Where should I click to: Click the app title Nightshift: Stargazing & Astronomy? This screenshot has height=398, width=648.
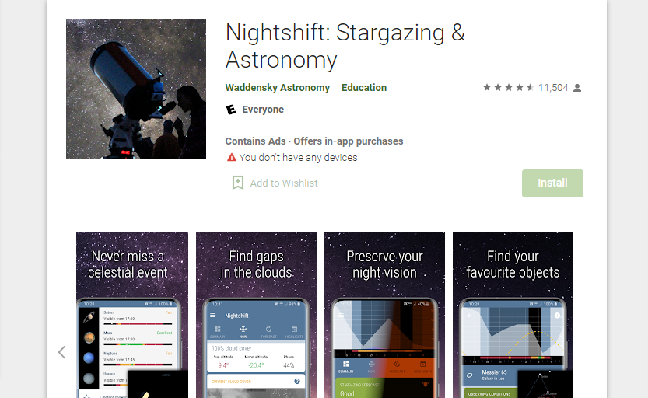[345, 46]
